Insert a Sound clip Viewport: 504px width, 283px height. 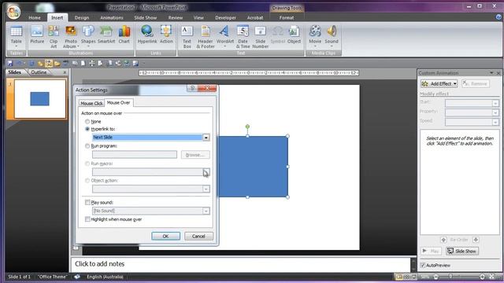pyautogui.click(x=332, y=36)
